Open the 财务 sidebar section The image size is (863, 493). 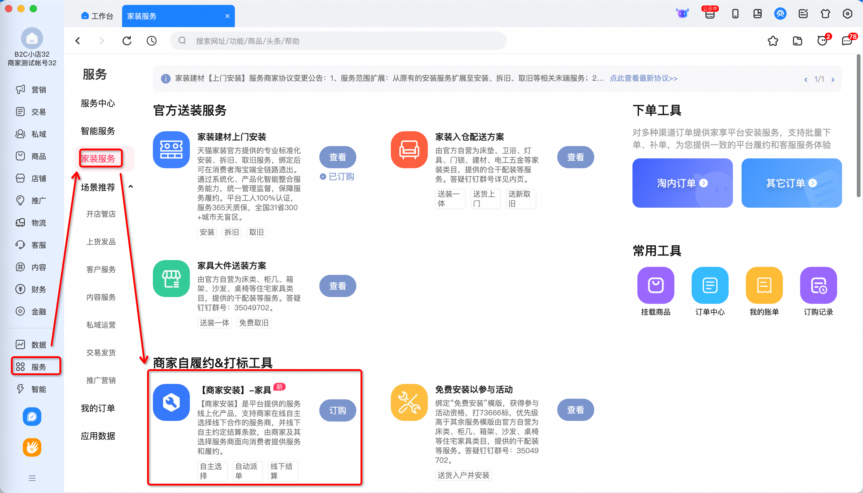(x=31, y=289)
